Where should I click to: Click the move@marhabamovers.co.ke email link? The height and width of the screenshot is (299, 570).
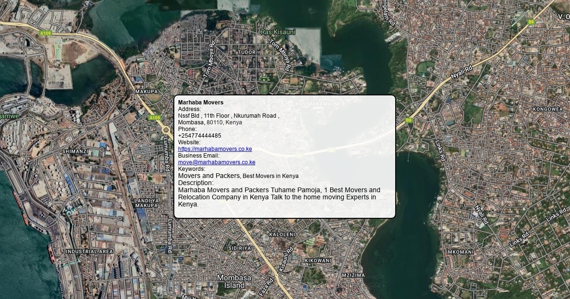(217, 162)
